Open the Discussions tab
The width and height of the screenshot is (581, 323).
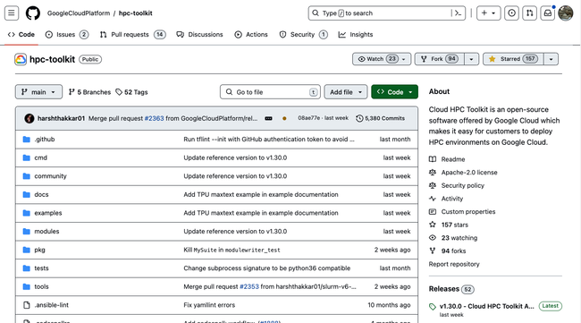[x=199, y=35]
